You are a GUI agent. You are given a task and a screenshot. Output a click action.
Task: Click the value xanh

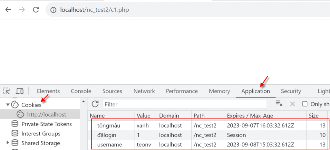point(143,126)
